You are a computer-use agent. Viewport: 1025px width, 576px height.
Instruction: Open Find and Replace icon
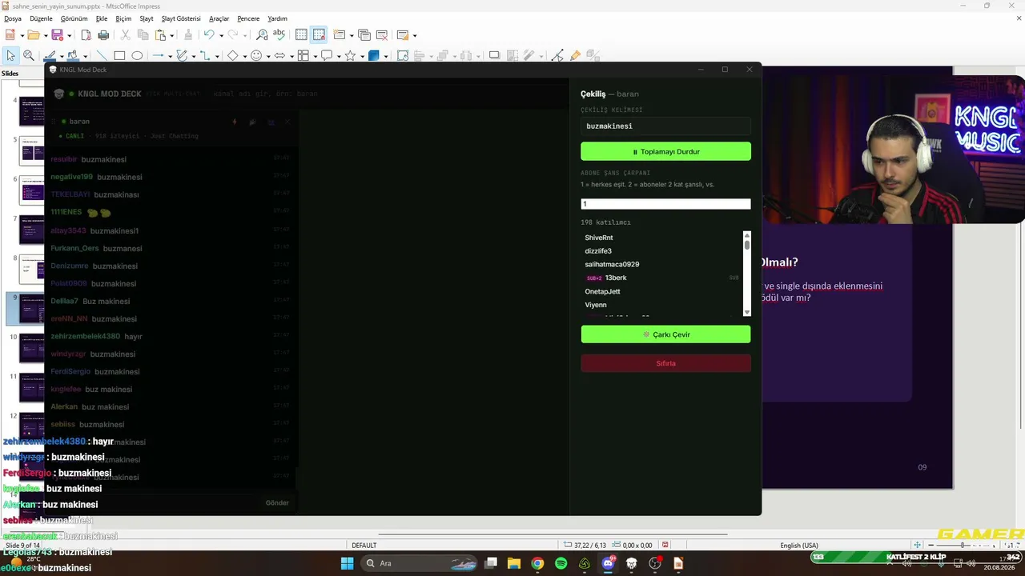click(x=262, y=35)
